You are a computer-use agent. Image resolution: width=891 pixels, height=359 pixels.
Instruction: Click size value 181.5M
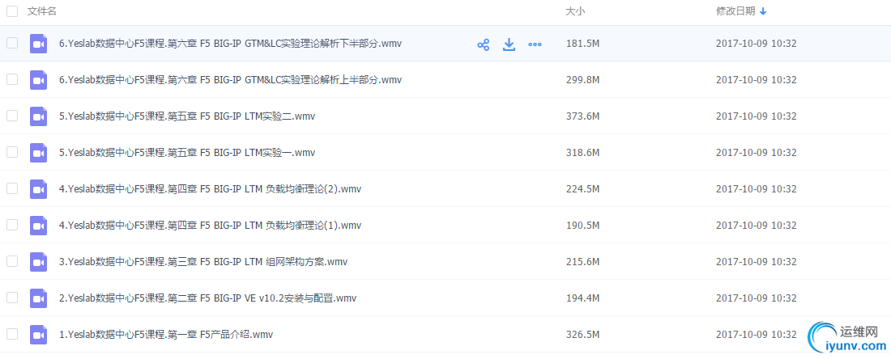[x=583, y=44]
